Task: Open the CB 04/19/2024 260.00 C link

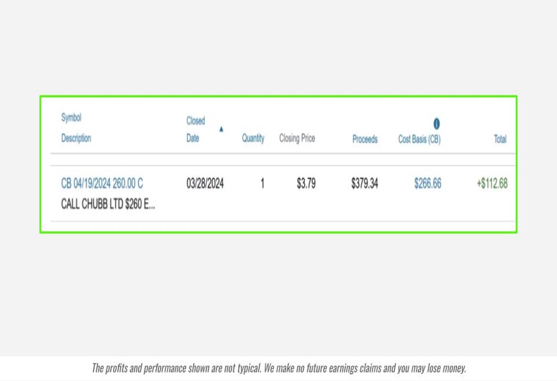Action: [102, 183]
